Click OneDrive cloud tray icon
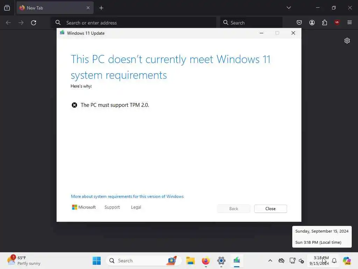 [281, 261]
